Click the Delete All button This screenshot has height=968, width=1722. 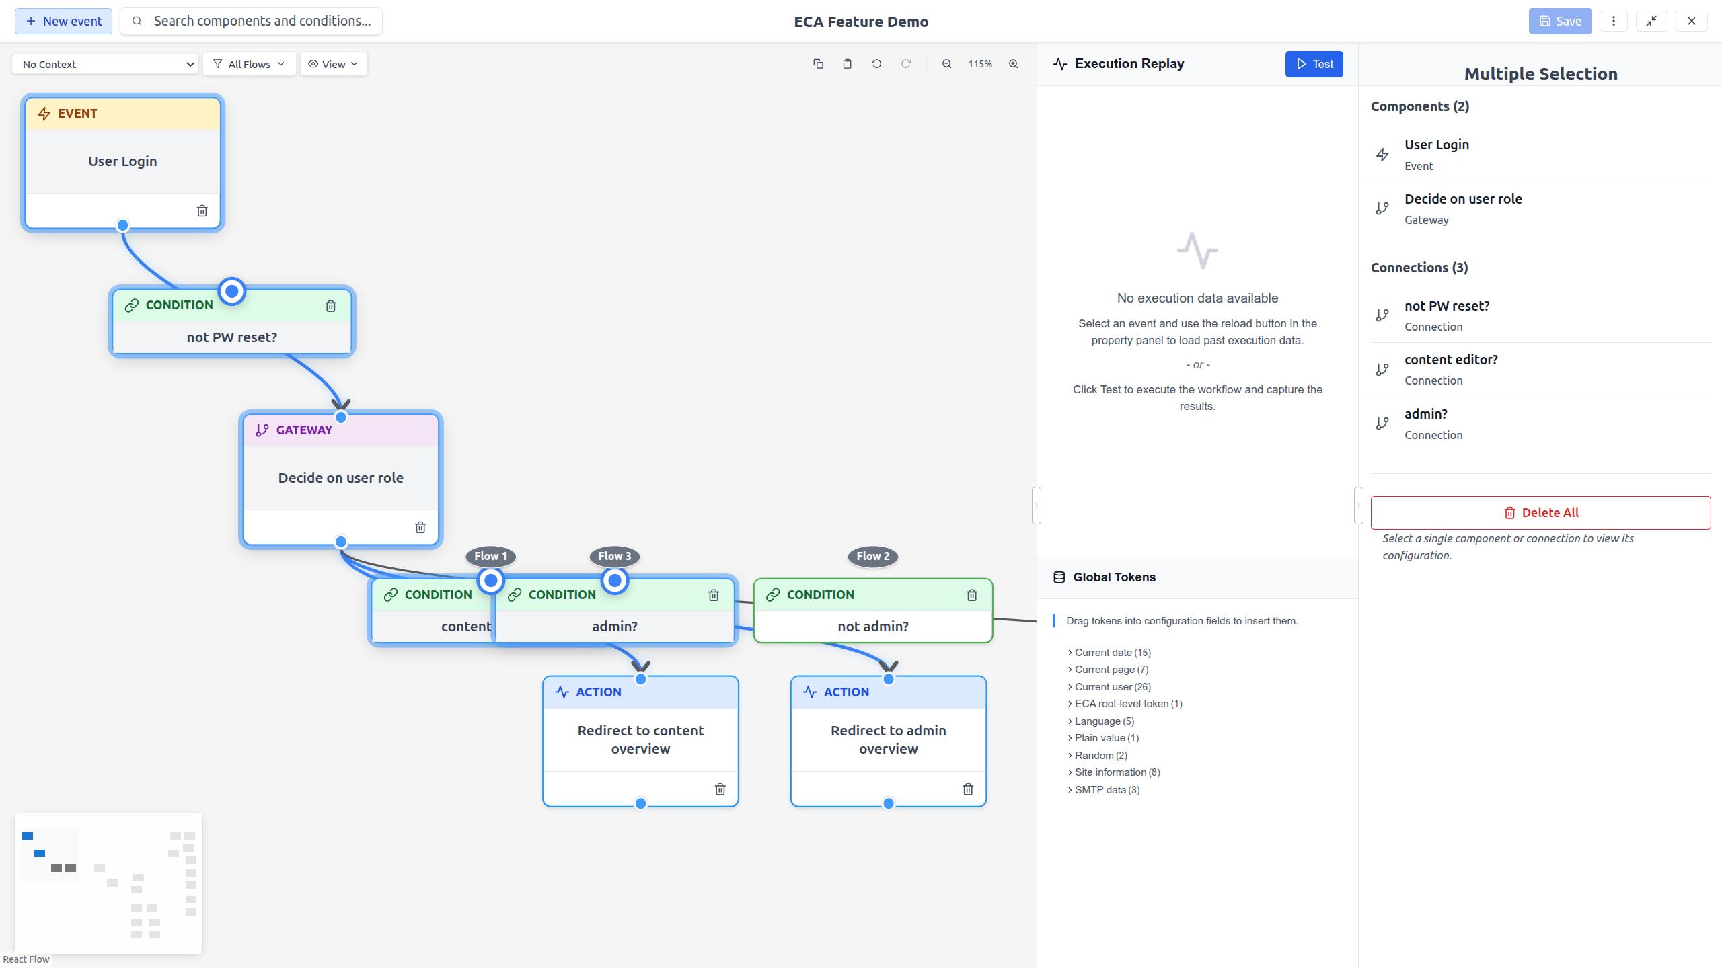click(x=1540, y=513)
